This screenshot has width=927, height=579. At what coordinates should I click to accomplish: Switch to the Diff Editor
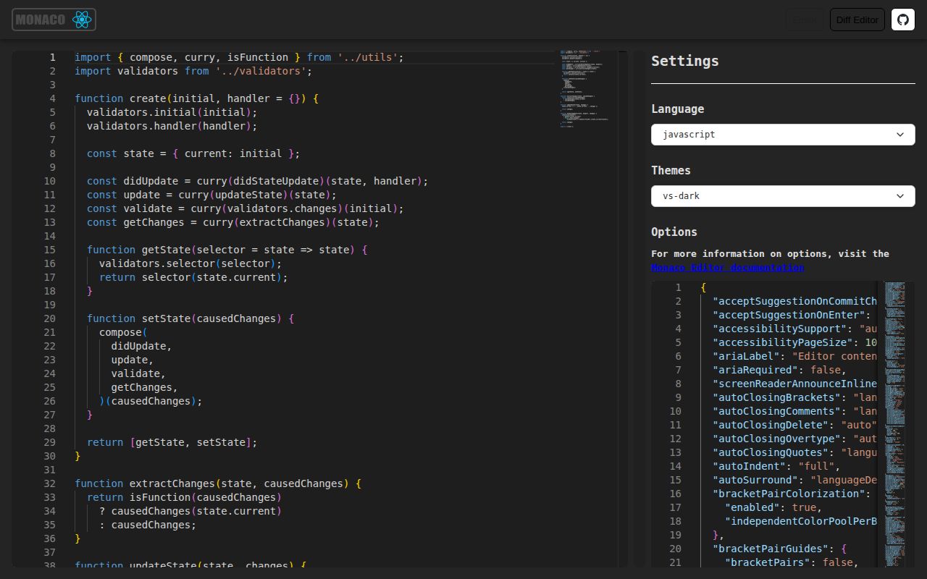pos(857,20)
